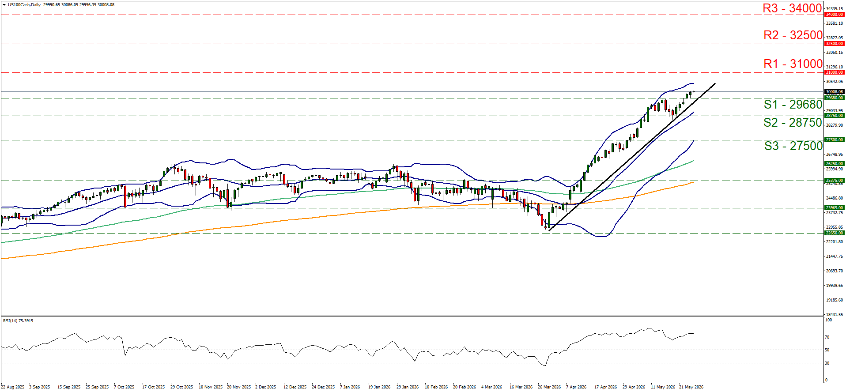This screenshot has height=392, width=846.
Task: Click the 19185.60 price axis value
Action: pos(835,300)
